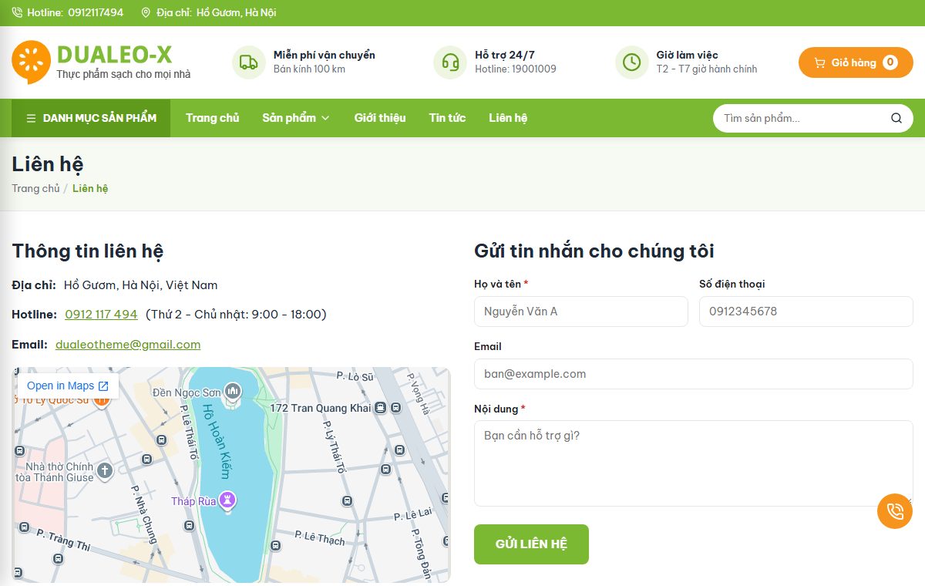Click the headset support icon

point(450,62)
